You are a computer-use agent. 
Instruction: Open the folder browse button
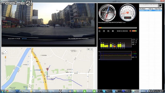coord(160,5)
